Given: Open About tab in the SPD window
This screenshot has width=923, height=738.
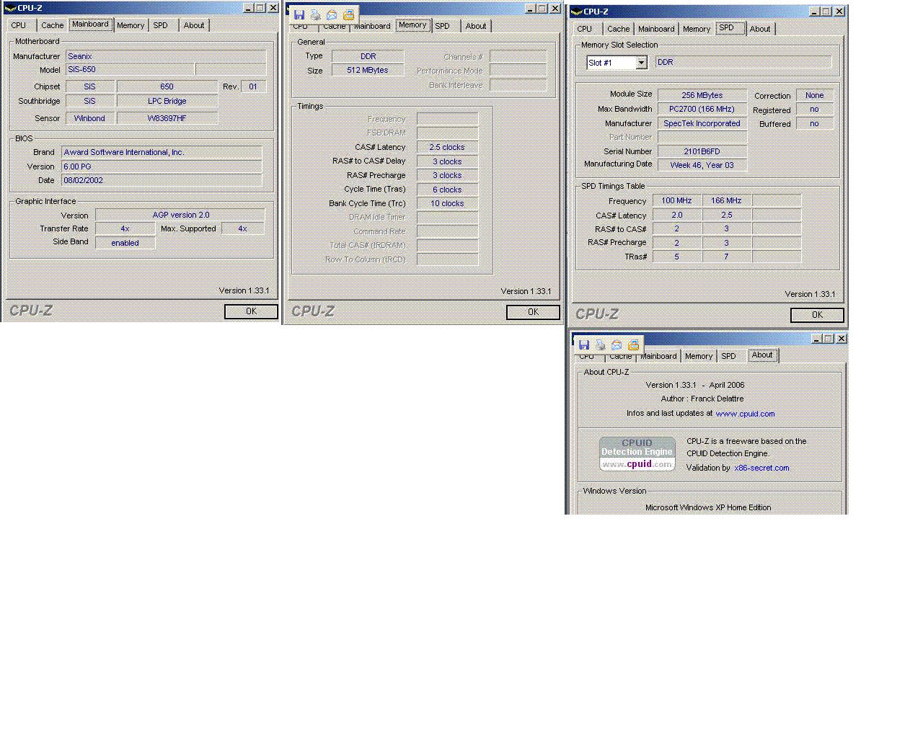Looking at the screenshot, I should (760, 29).
